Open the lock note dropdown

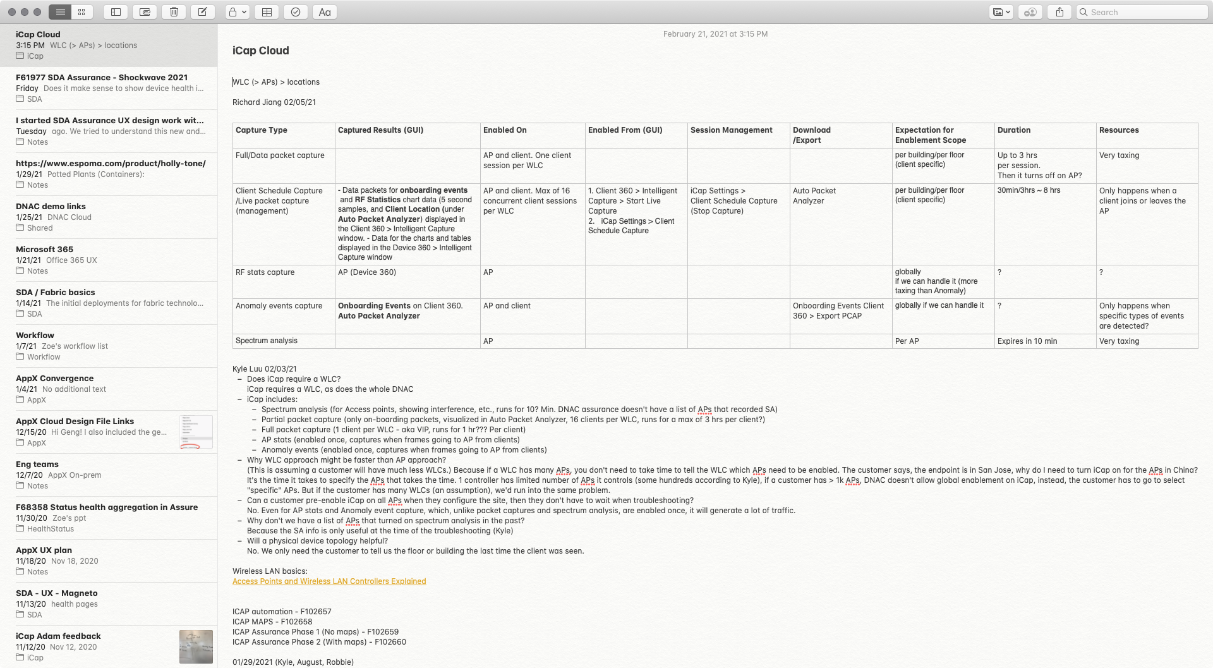coord(238,12)
